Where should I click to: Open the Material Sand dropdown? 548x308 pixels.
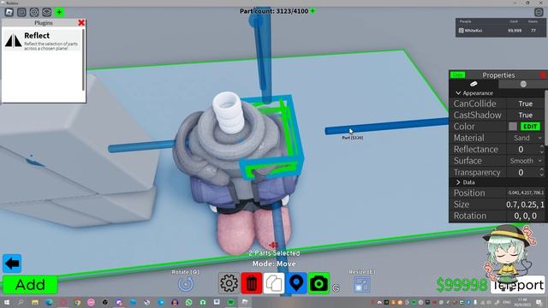(526, 138)
